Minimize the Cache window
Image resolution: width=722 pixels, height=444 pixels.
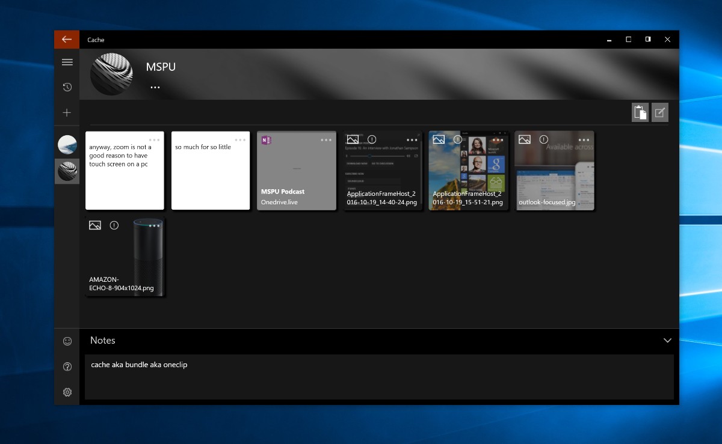point(609,40)
